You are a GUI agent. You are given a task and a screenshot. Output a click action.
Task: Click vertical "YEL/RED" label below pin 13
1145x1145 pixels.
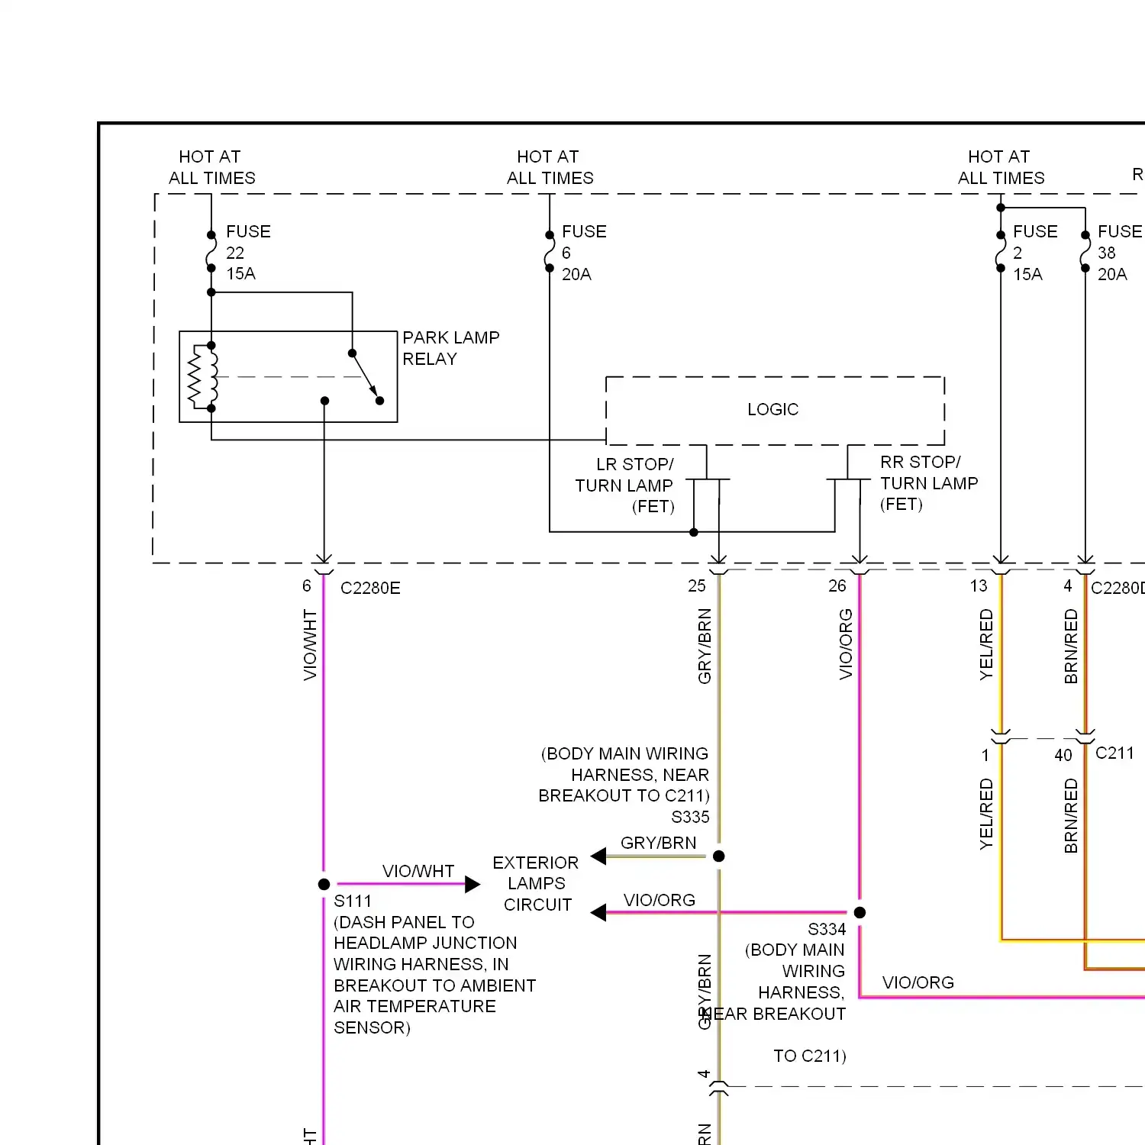[986, 644]
